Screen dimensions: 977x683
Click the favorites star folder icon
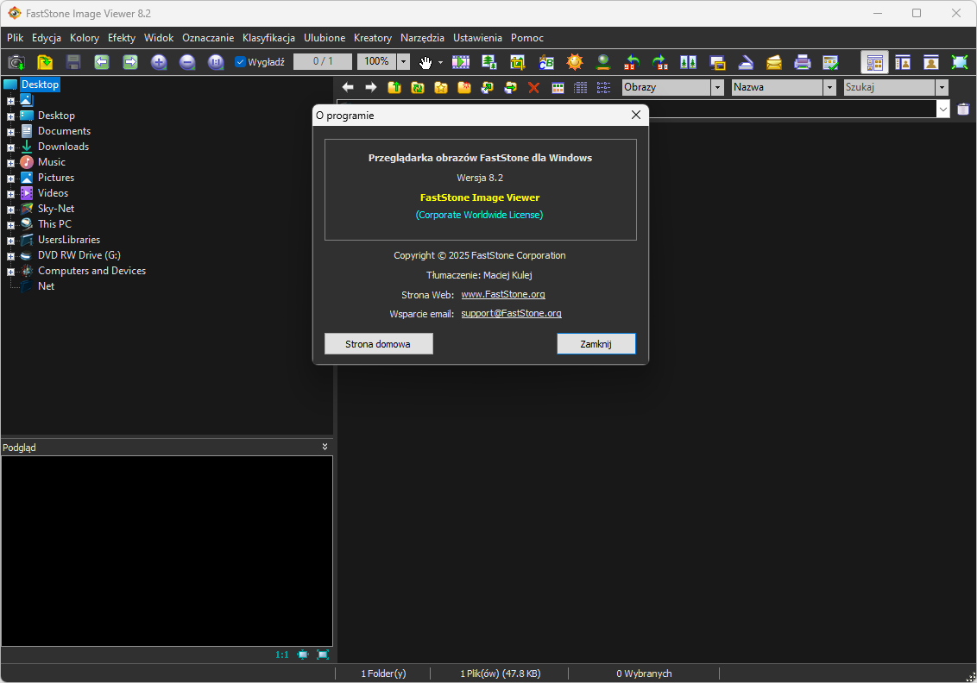coord(441,87)
